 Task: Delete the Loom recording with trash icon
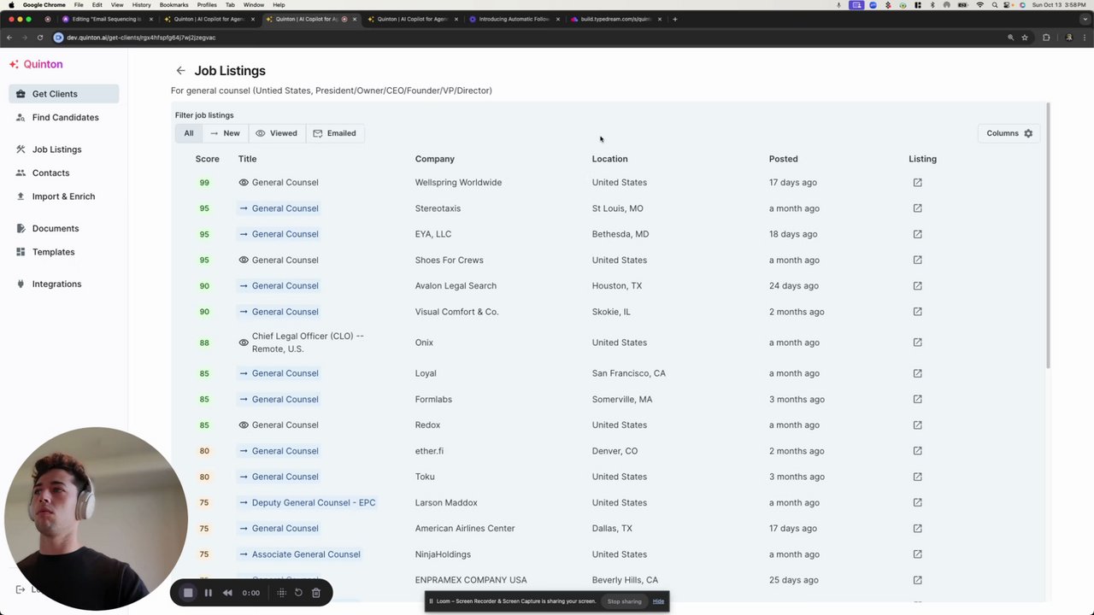click(316, 593)
